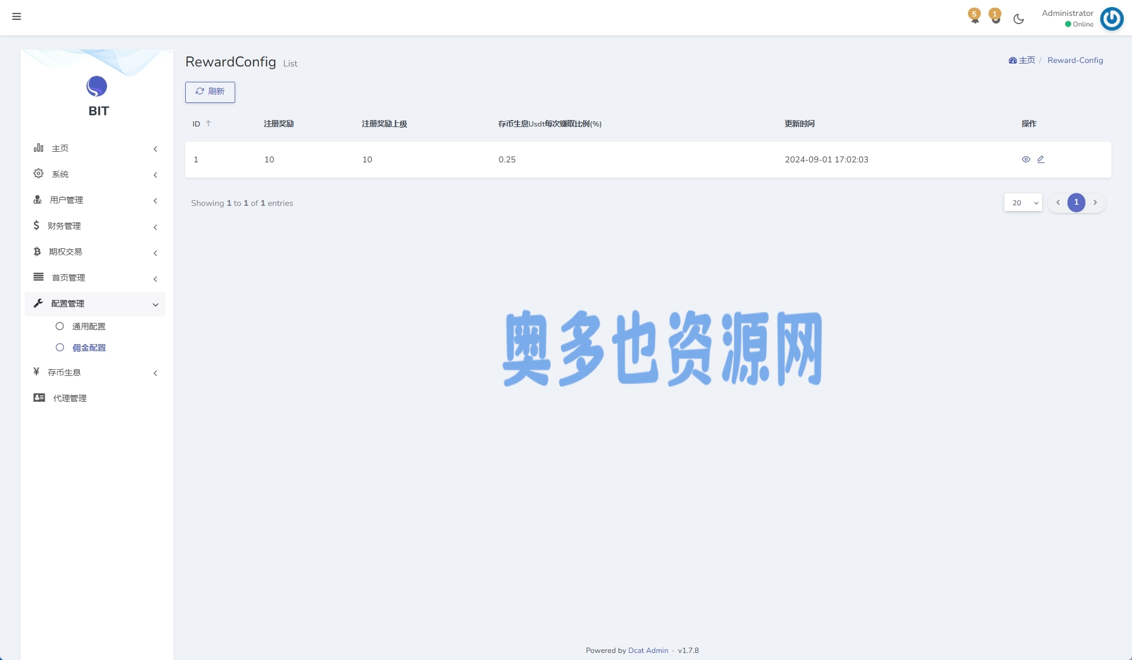
Task: Click the 刷新 refresh button
Action: (x=210, y=92)
